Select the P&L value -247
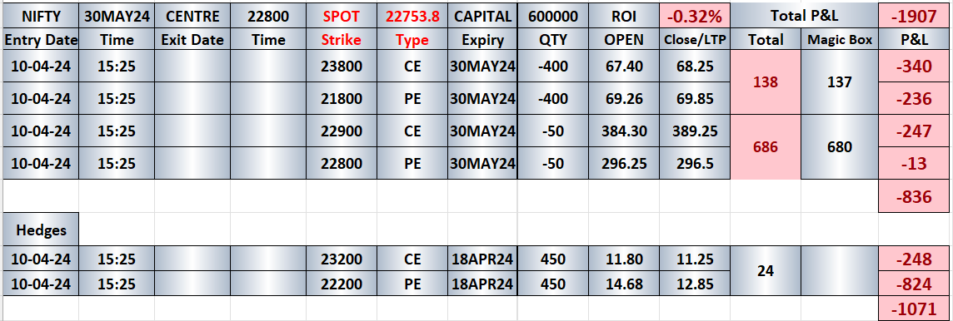The height and width of the screenshot is (321, 953). coord(914,131)
